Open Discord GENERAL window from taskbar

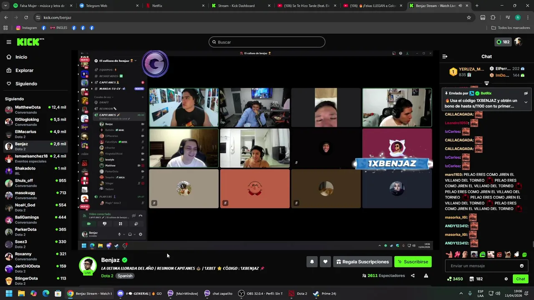pyautogui.click(x=139, y=293)
